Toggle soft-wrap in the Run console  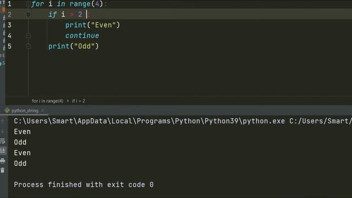3,141
